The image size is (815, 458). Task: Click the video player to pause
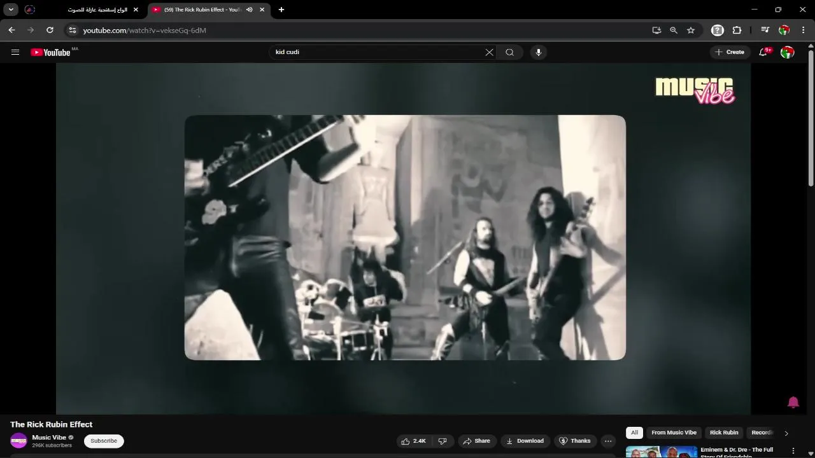coord(403,239)
